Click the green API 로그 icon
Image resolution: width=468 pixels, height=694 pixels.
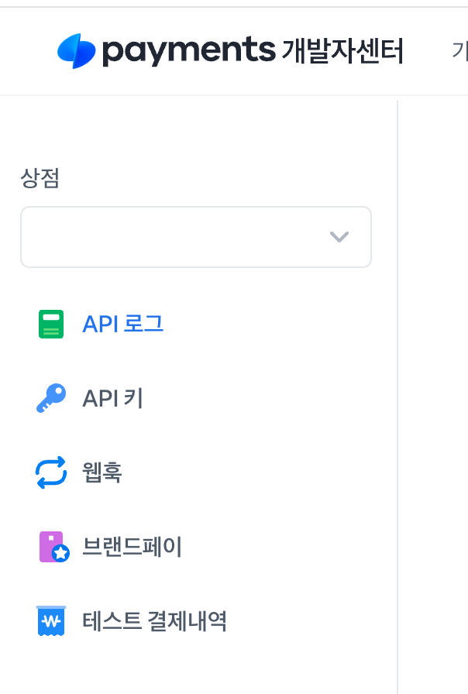[51, 324]
